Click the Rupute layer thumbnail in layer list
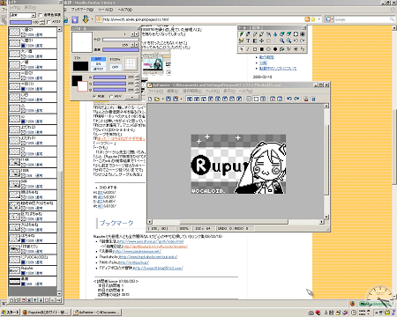397x317 pixels. pyautogui.click(x=15, y=270)
